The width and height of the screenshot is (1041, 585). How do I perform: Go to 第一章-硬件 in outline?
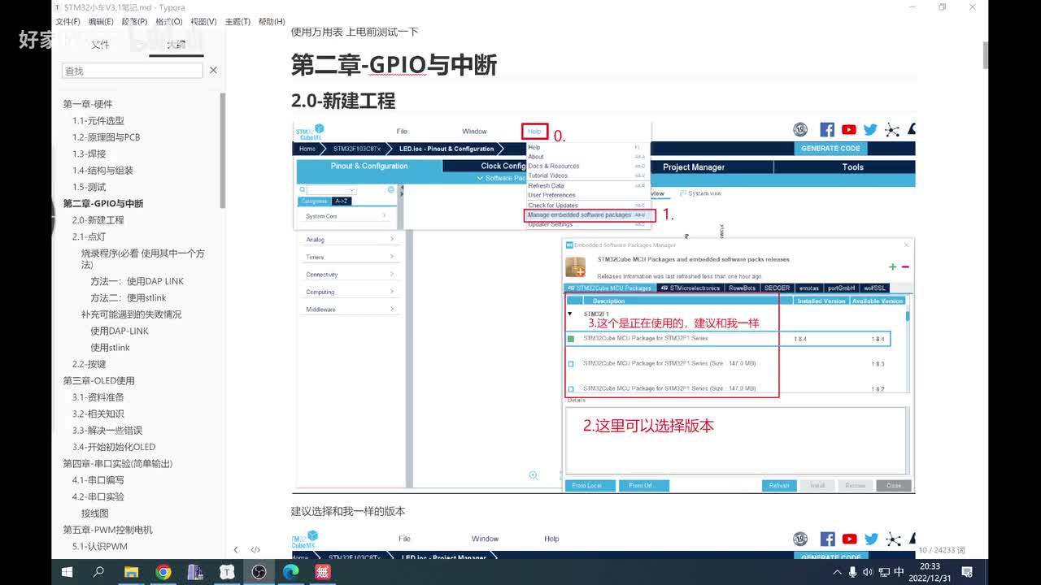pyautogui.click(x=88, y=104)
